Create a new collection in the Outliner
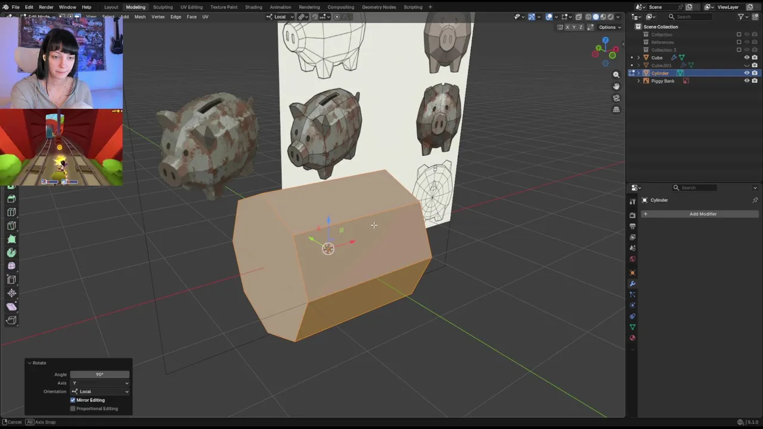Screen dimensions: 763x429 click(x=755, y=17)
